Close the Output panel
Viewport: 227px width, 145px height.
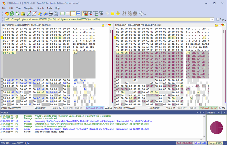203,112
